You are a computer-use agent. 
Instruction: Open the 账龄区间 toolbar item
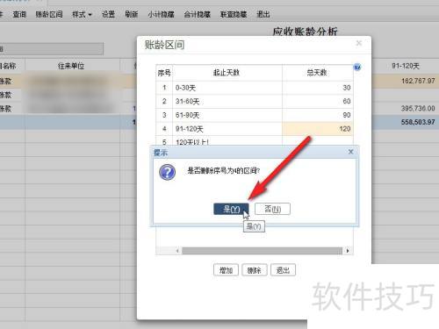tap(49, 14)
